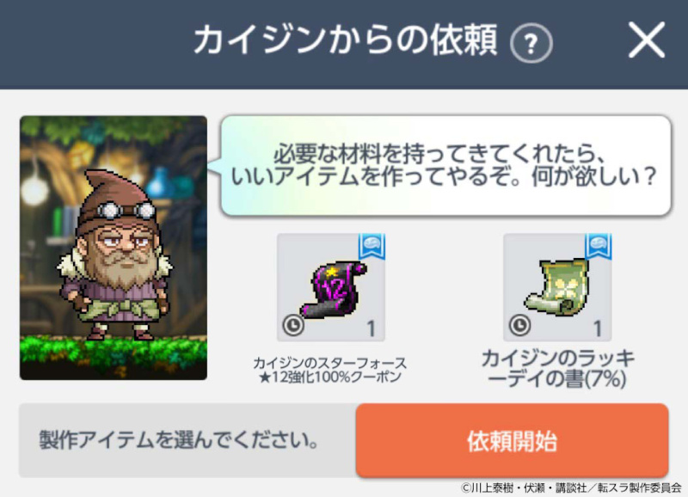688x497 pixels.
Task: Click the カイジンのラッキーデイの書(7%) label
Action: (557, 369)
